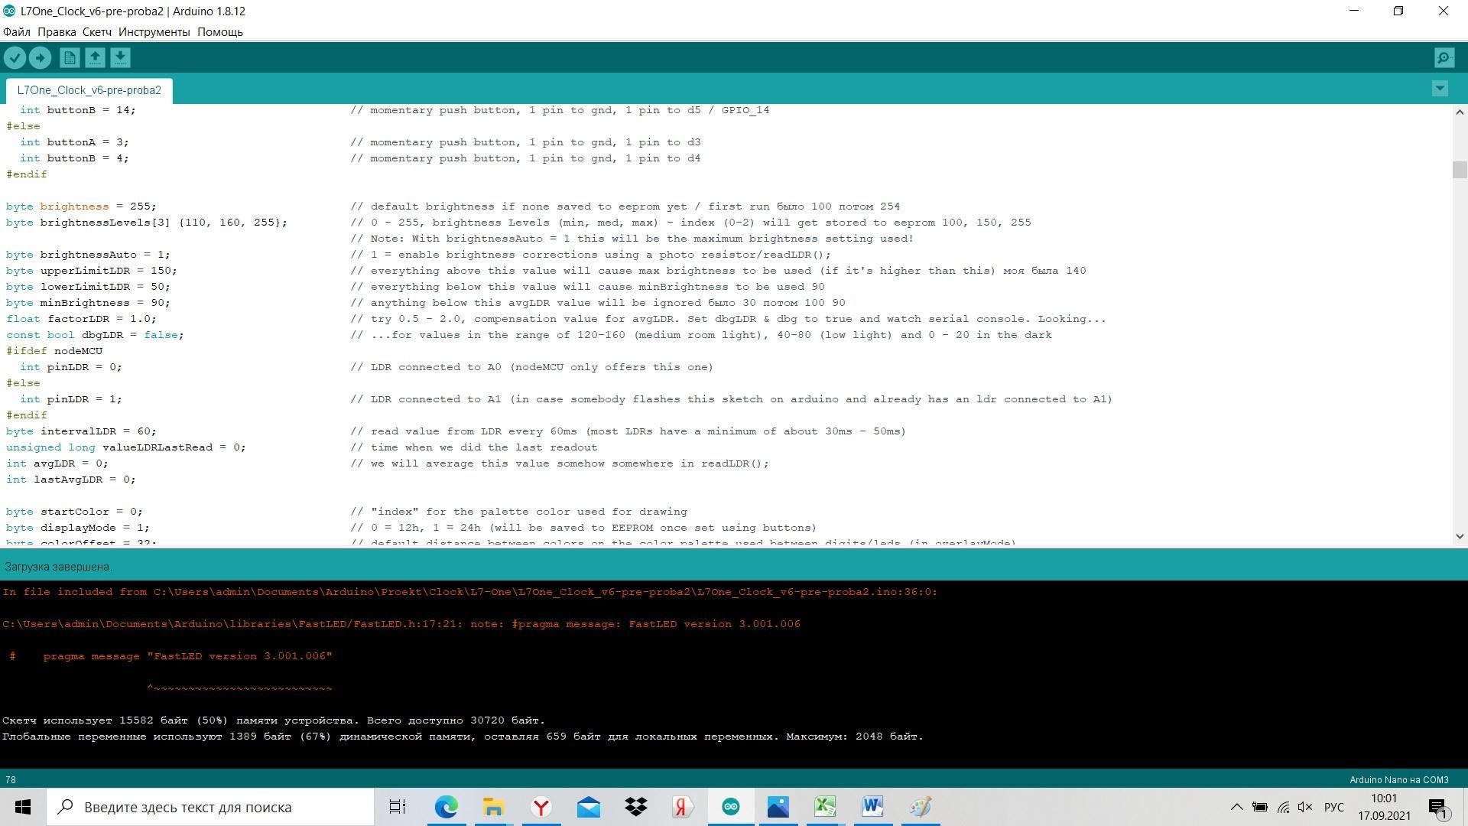Screen dimensions: 1468x826
Task: Open the Инструменты menu
Action: point(154,32)
